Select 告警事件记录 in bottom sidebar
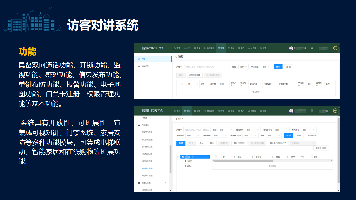 pyautogui.click(x=147, y=169)
